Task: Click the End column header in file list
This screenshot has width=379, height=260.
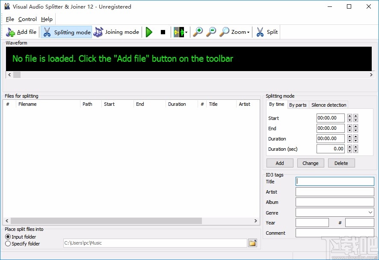Action: point(149,104)
